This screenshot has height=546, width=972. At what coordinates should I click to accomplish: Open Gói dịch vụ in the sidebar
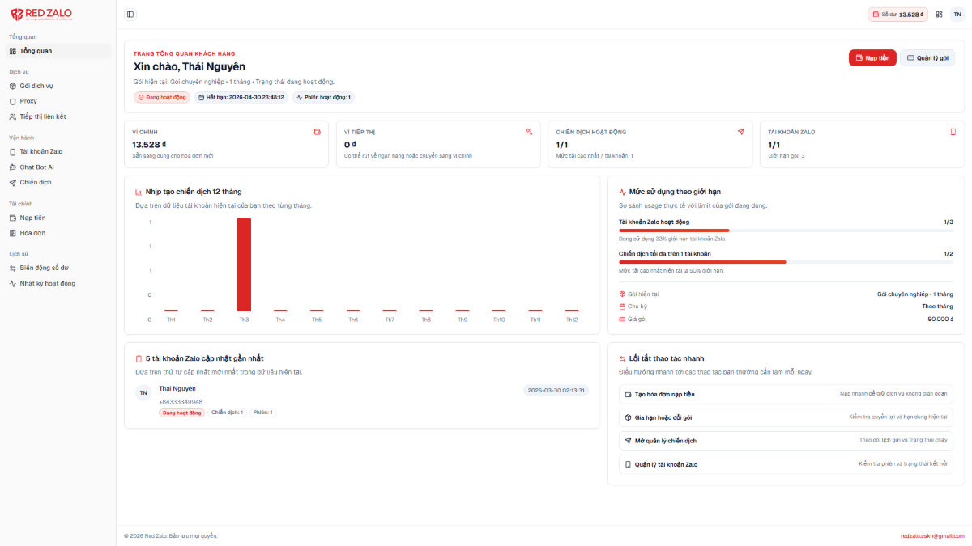click(x=58, y=86)
